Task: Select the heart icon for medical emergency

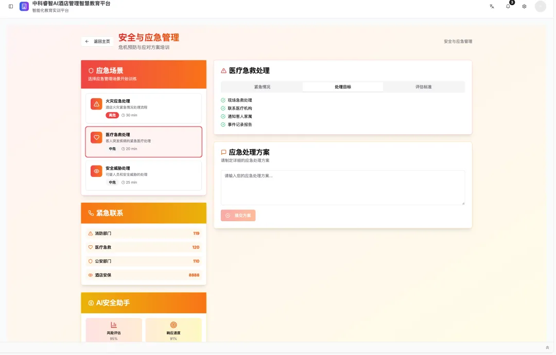Action: click(x=96, y=138)
